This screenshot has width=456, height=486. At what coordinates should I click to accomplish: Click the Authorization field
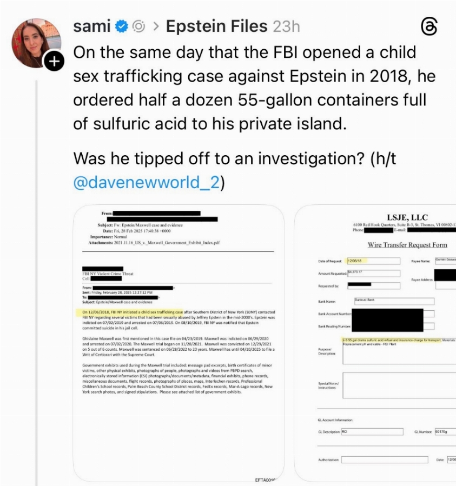(x=385, y=460)
